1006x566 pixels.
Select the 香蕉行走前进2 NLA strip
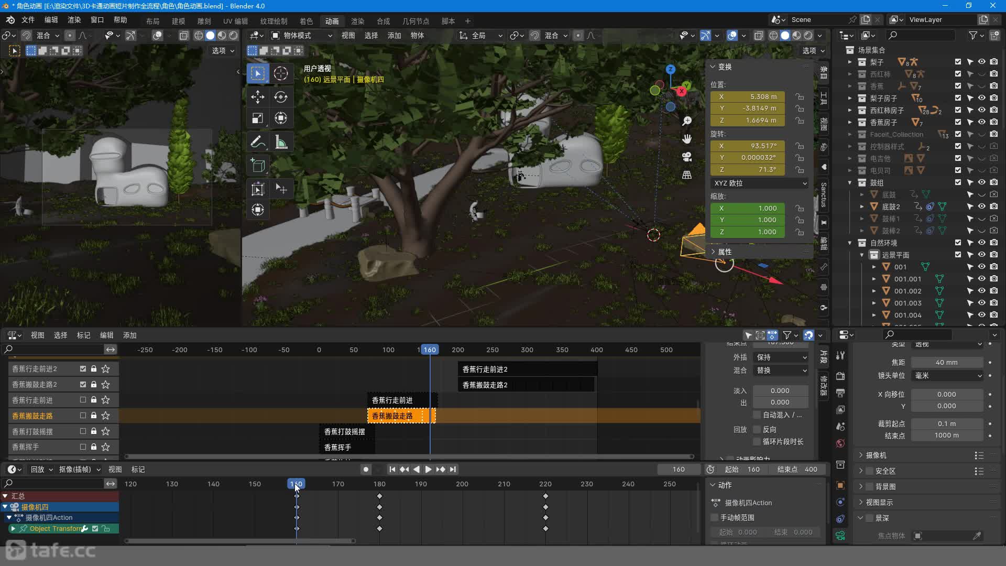pos(527,369)
